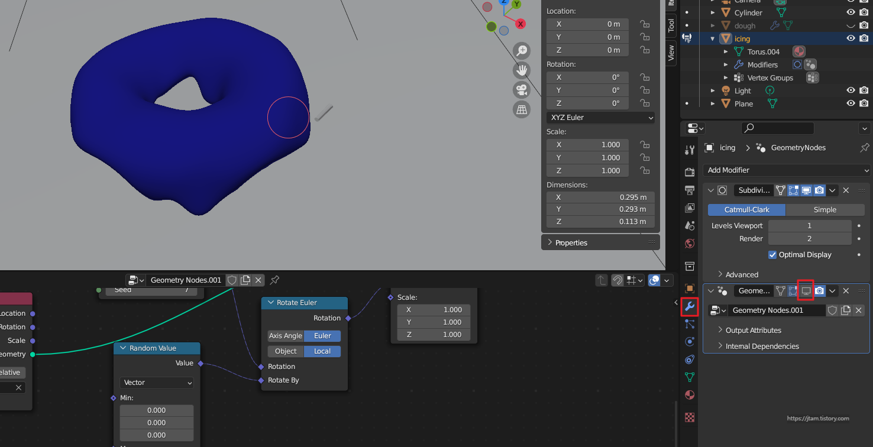
Task: Toggle camera view icon in viewport
Action: click(x=521, y=90)
